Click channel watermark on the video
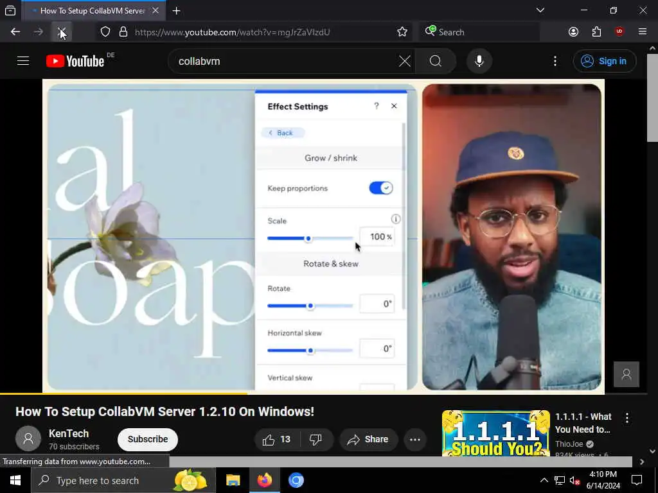 point(626,374)
